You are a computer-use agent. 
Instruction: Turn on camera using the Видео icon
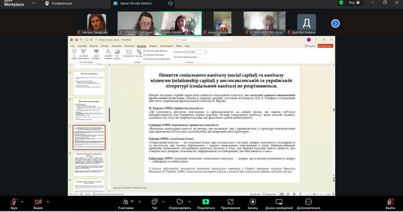tap(38, 202)
